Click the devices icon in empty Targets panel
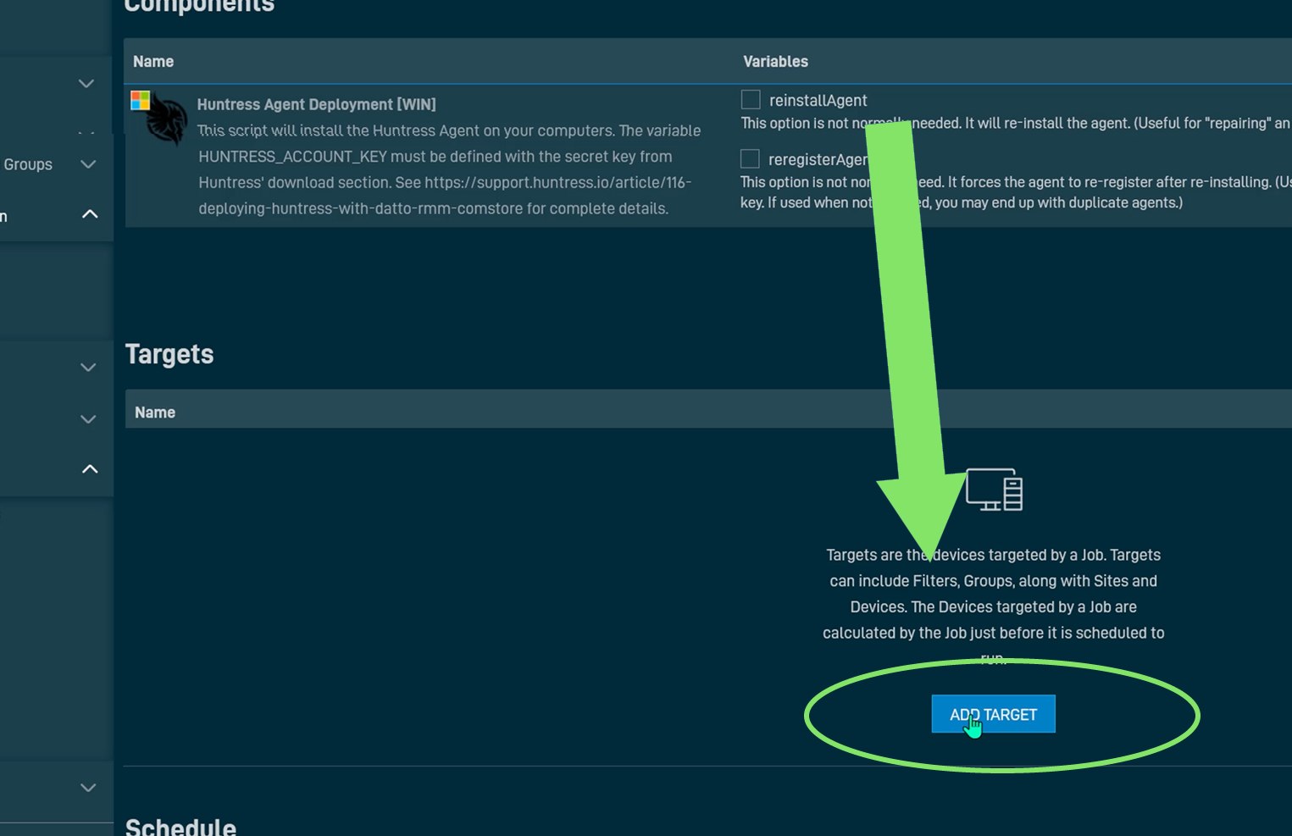The width and height of the screenshot is (1292, 836). [994, 490]
